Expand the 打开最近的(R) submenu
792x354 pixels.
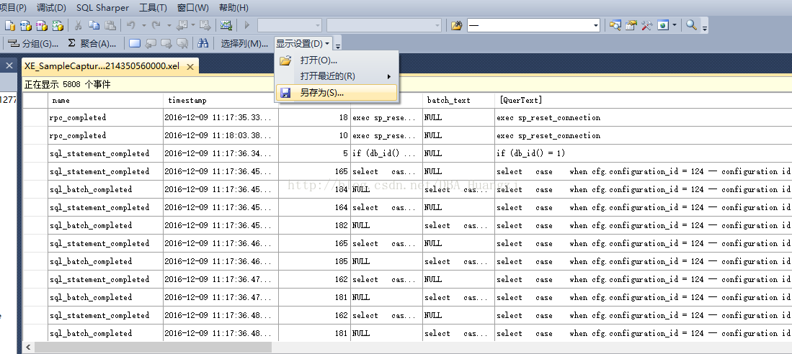[x=337, y=76]
